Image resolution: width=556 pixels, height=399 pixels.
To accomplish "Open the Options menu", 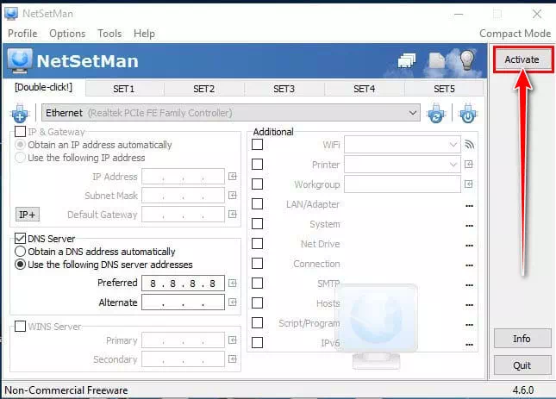I will point(67,34).
